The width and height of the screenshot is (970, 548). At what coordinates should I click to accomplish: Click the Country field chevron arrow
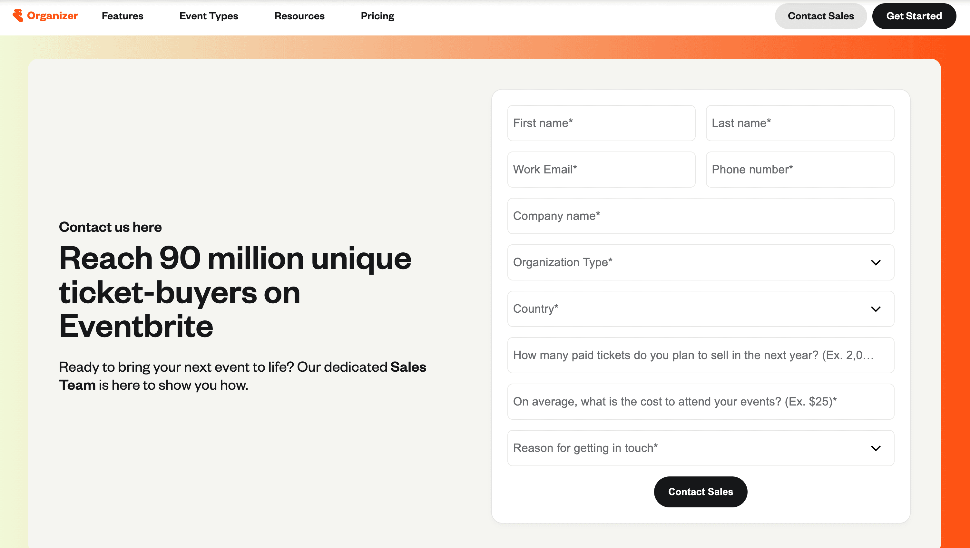click(x=876, y=309)
